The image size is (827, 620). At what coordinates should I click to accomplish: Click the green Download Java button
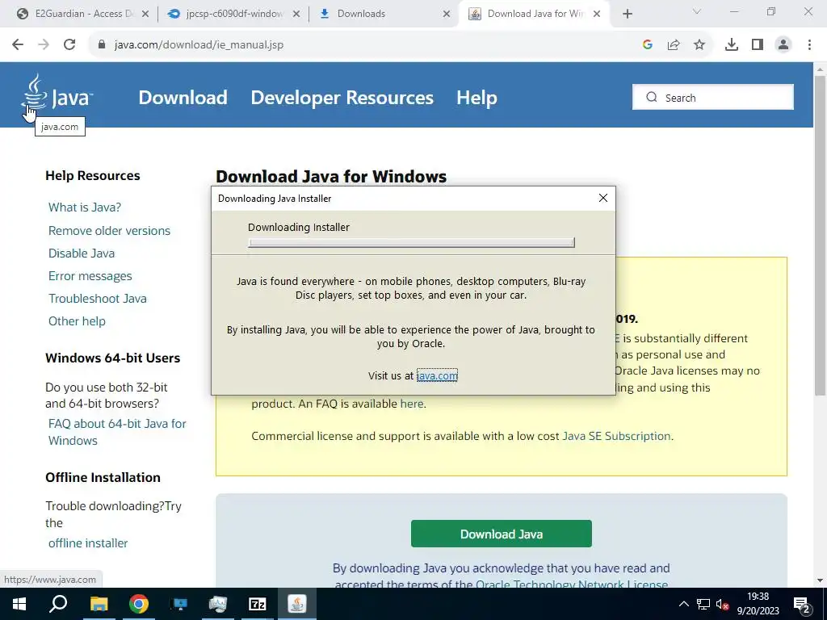(501, 534)
